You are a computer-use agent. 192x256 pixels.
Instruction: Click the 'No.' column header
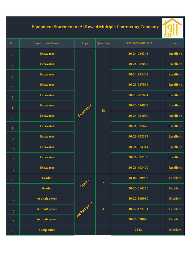(x=12, y=43)
